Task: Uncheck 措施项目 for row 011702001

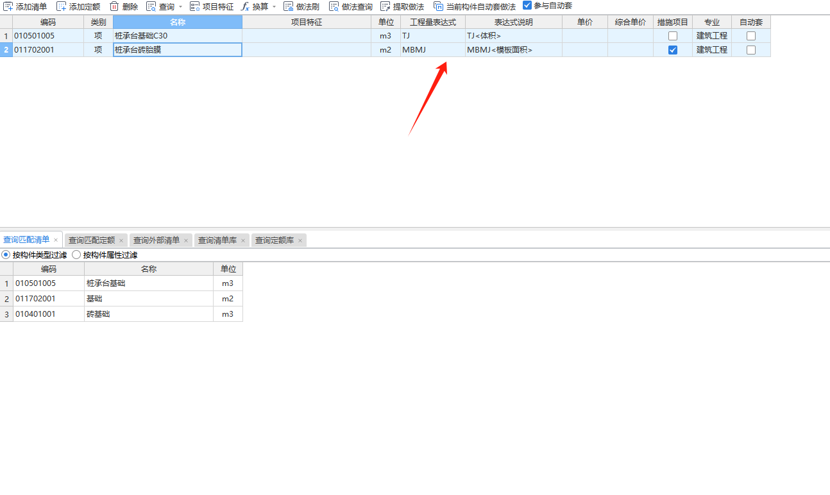Action: point(673,50)
